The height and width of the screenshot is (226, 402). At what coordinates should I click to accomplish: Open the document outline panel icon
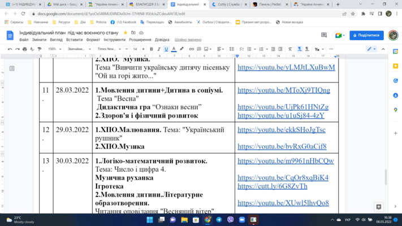(12, 68)
